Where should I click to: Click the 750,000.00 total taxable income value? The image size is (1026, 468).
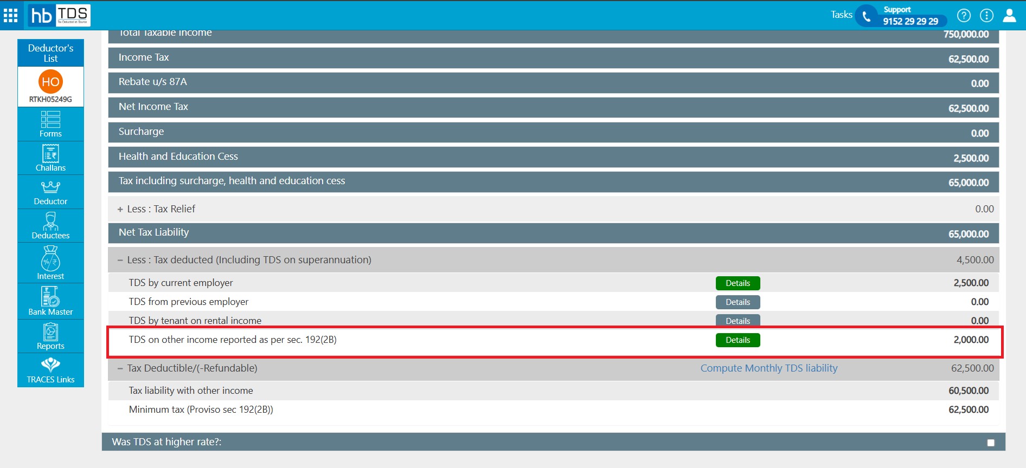pyautogui.click(x=966, y=34)
